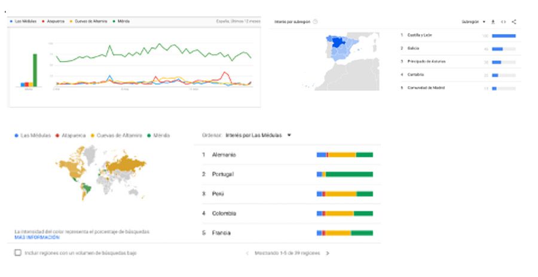
Task: Click Portugal's stacked color bar
Action: click(x=345, y=174)
